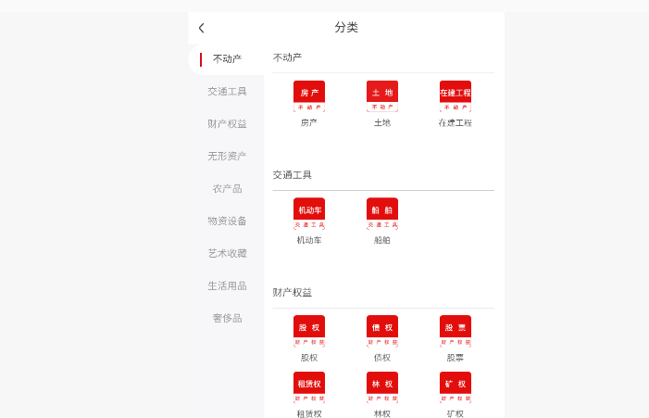Click the back arrow icon
The image size is (649, 418).
[202, 28]
